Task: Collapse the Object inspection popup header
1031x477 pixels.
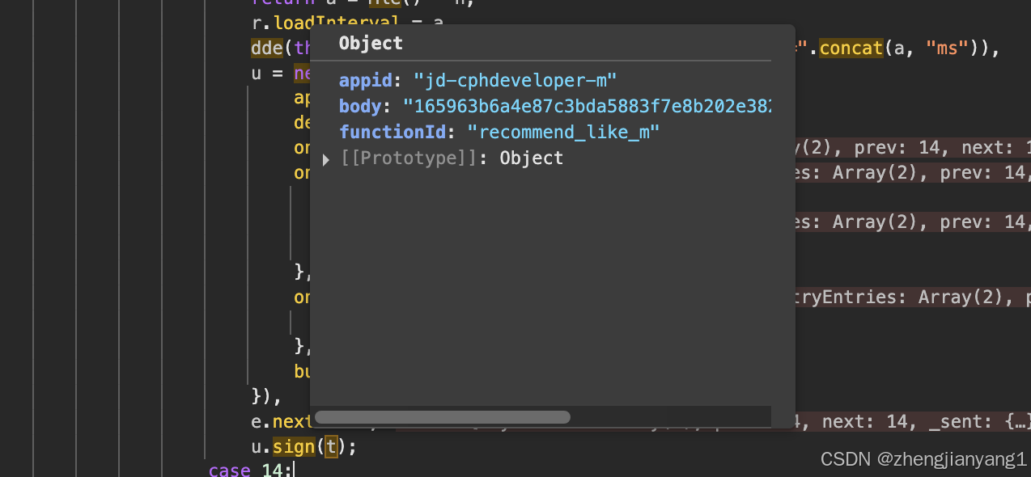Action: click(370, 44)
